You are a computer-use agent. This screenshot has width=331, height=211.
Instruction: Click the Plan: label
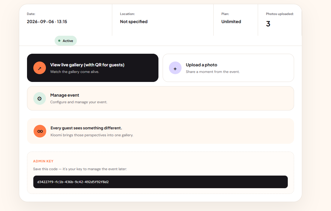click(x=225, y=14)
